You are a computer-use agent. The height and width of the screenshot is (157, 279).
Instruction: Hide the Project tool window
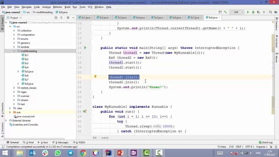click(73, 17)
